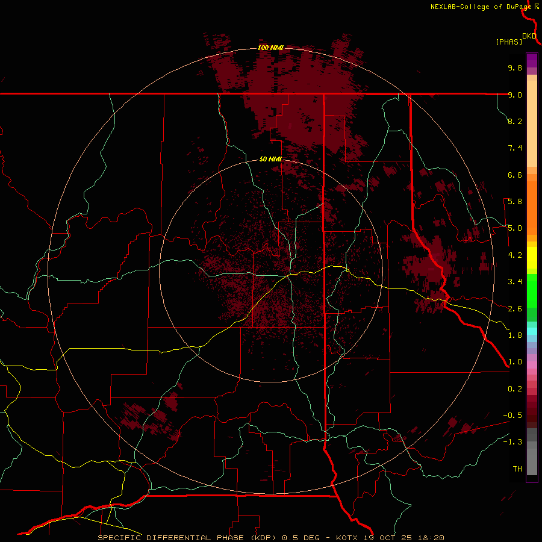Image resolution: width=542 pixels, height=542 pixels.
Task: Click the 8.2 scale value
Action: (515, 121)
